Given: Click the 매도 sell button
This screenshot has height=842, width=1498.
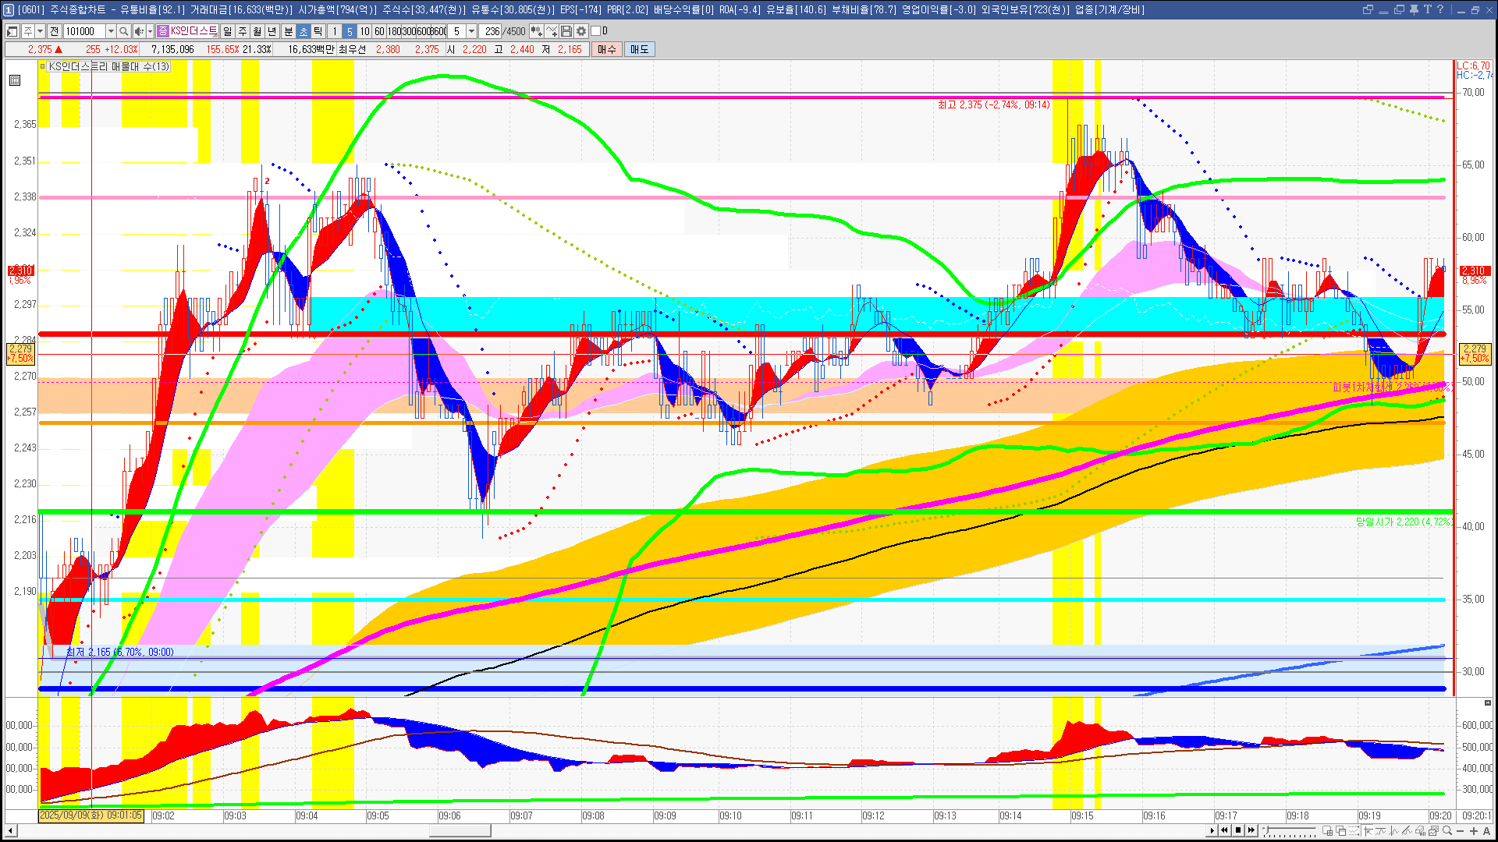Looking at the screenshot, I should pos(639,49).
